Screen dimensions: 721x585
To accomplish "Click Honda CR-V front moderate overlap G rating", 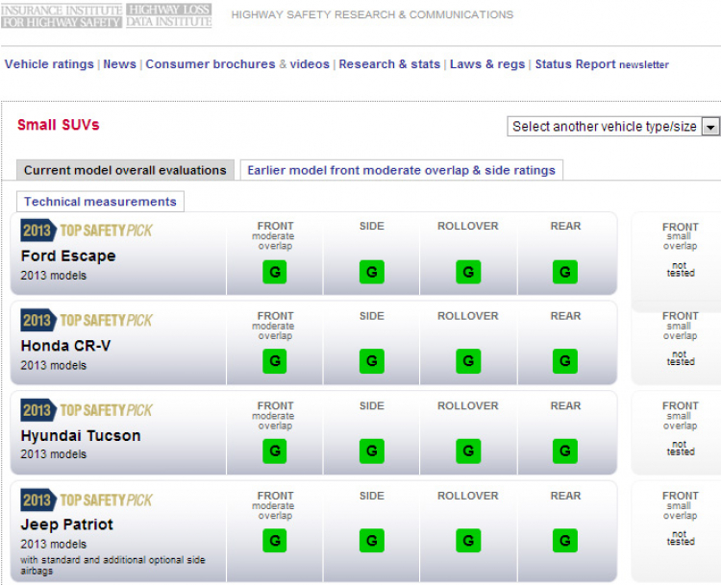I will point(275,361).
